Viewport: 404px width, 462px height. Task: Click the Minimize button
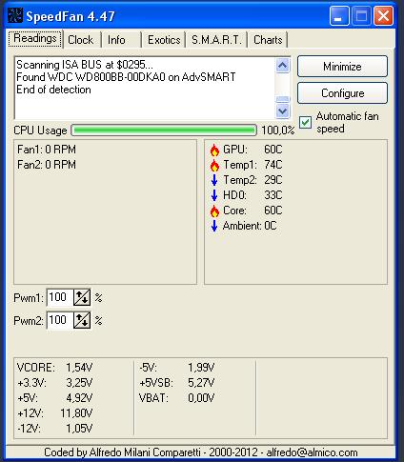[x=342, y=67]
